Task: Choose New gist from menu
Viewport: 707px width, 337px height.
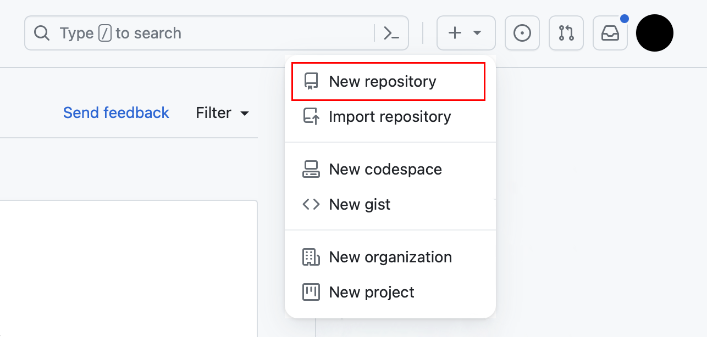Action: click(390, 204)
